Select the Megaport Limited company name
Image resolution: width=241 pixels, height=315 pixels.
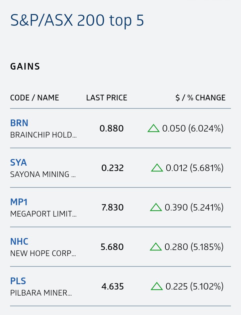click(x=44, y=214)
